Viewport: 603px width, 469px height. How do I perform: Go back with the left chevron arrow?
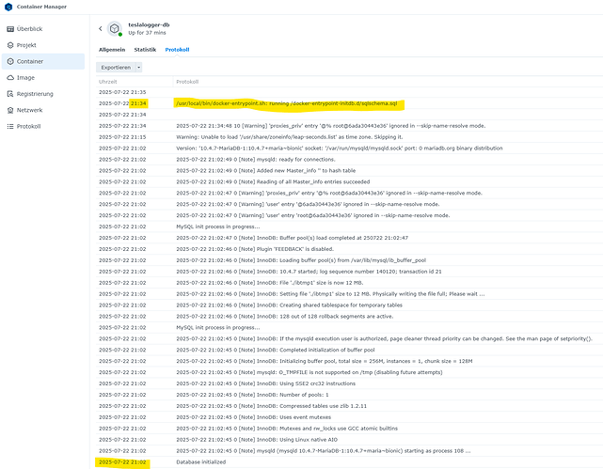(x=101, y=28)
